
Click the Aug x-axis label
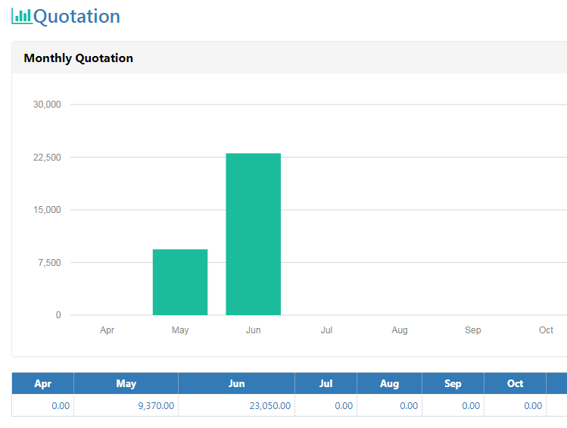pos(400,330)
